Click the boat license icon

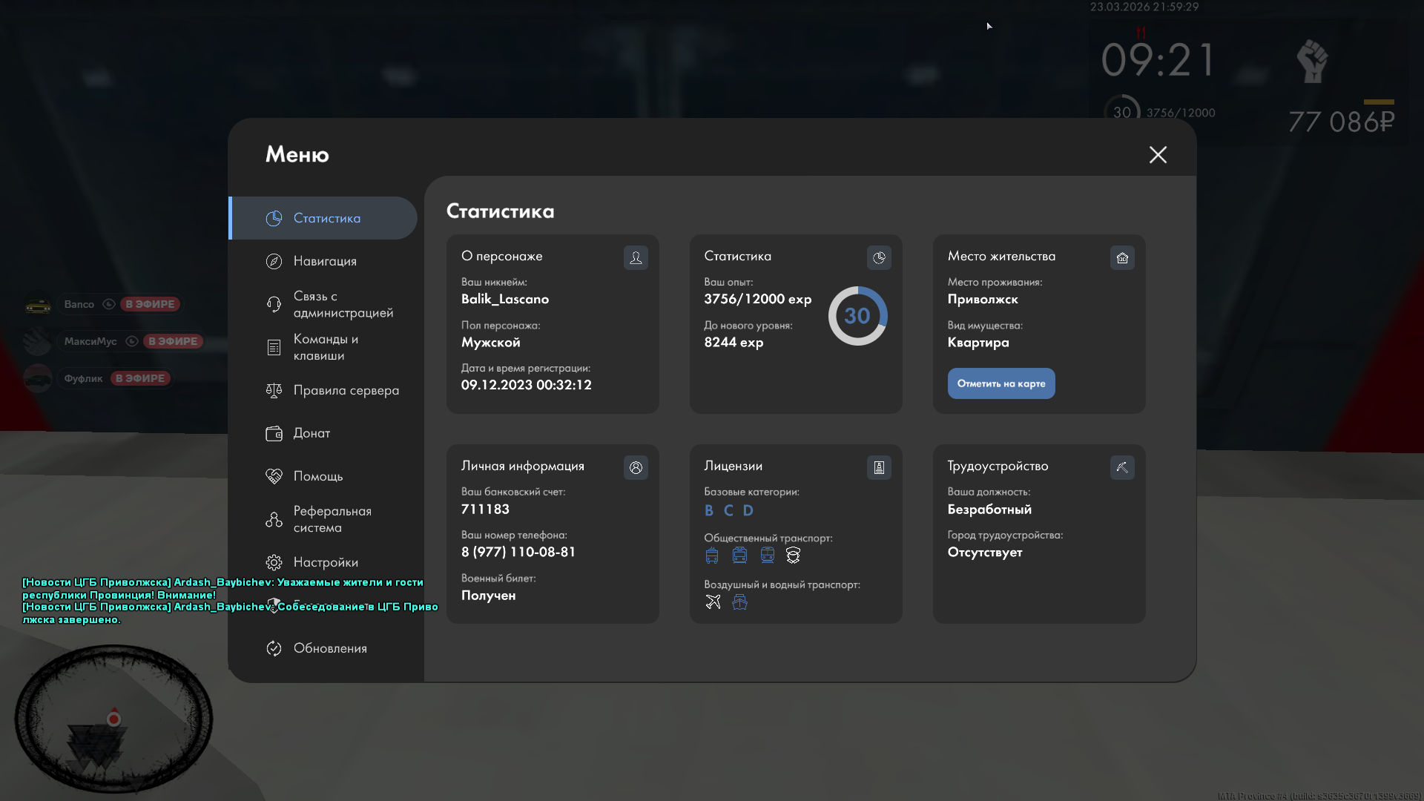739,601
